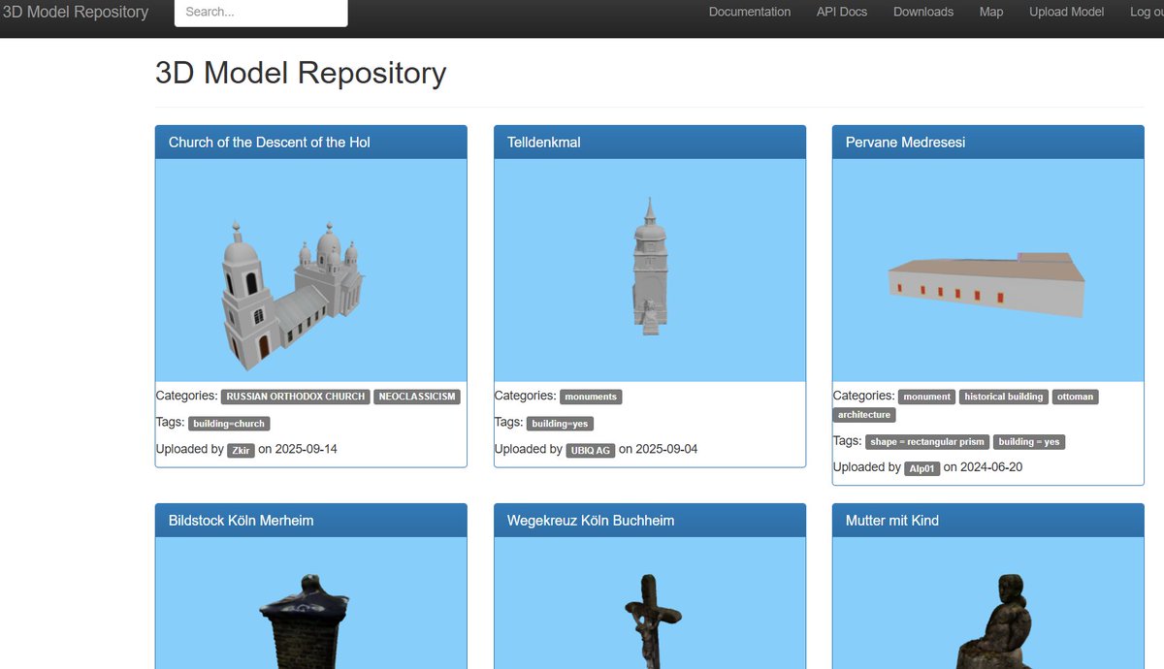This screenshot has height=669, width=1164.
Task: Focus the Search input field
Action: [261, 13]
